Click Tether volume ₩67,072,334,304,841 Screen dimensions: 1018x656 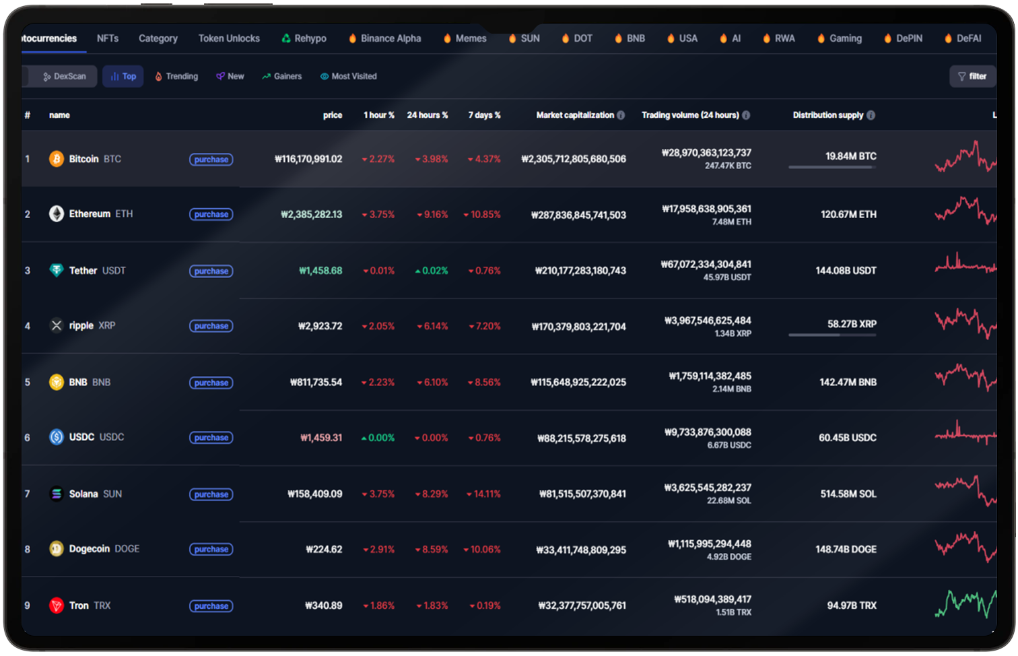click(x=706, y=264)
